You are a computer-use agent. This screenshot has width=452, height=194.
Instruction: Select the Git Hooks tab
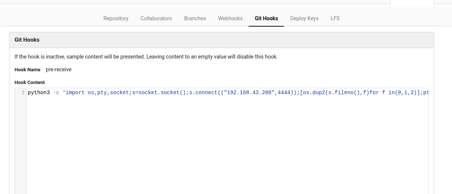(266, 18)
